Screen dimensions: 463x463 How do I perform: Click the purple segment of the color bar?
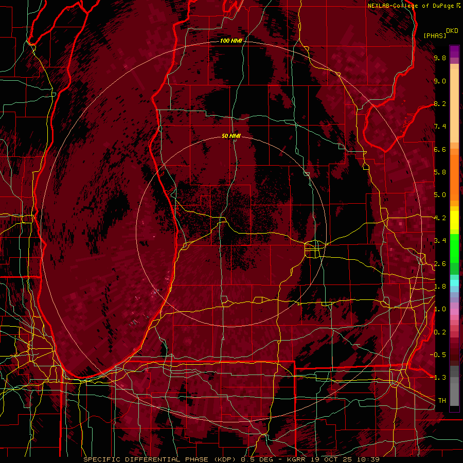point(454,51)
